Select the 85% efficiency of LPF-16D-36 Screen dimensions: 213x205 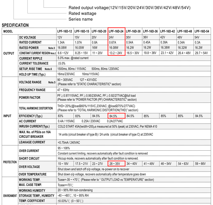pos(146,116)
